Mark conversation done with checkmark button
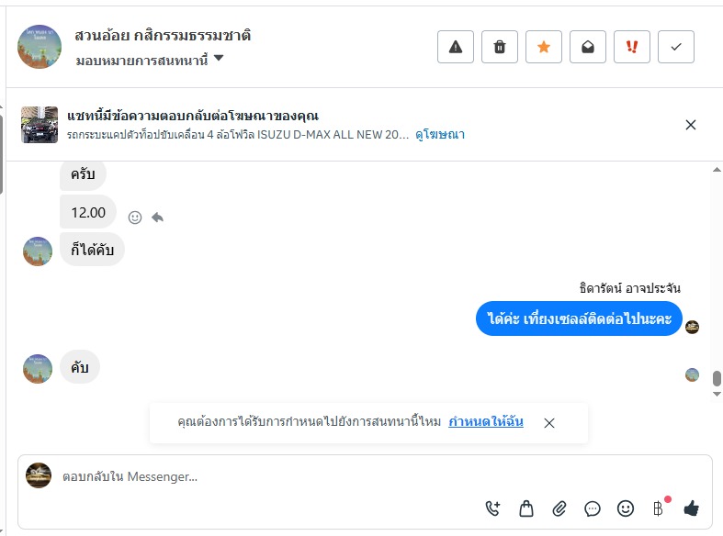The width and height of the screenshot is (723, 536). pos(676,47)
